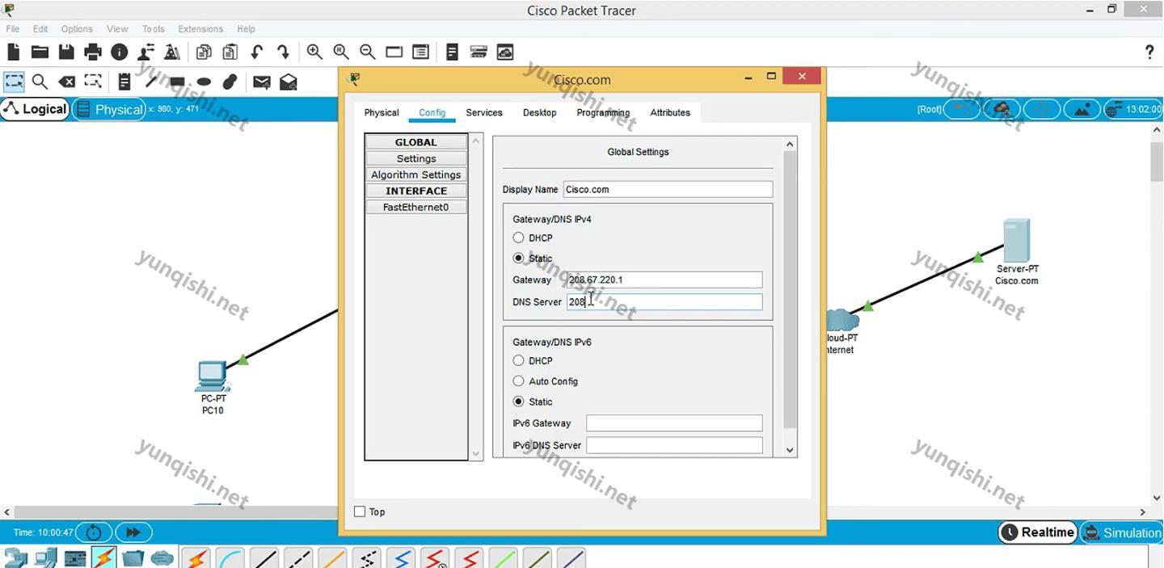Click the Logical workspace button
This screenshot has height=568, width=1164.
(x=35, y=109)
